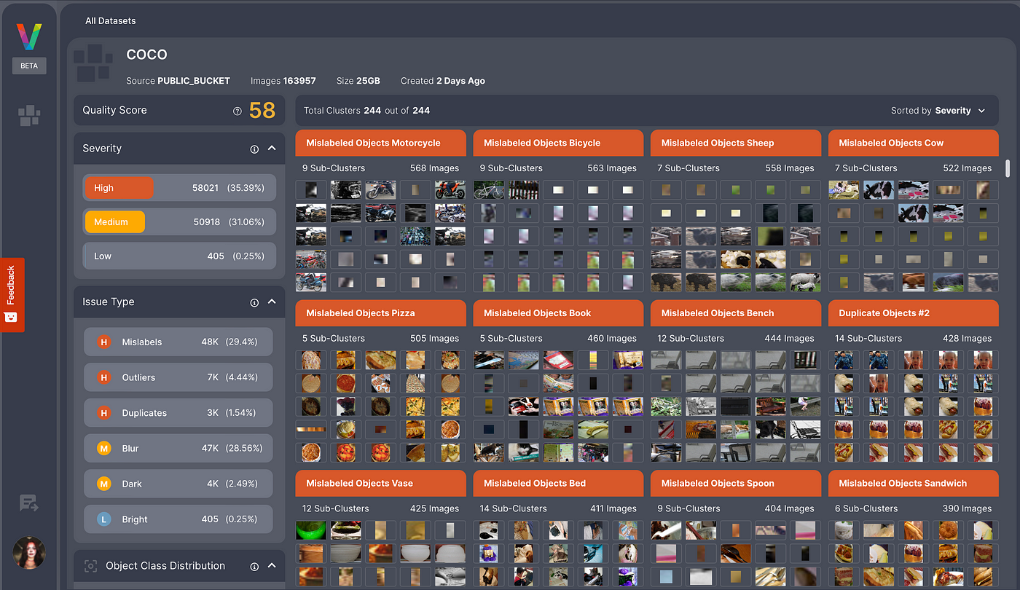This screenshot has width=1020, height=590.
Task: Click 'Total Clusters 244 out of 244' text
Action: (x=366, y=111)
